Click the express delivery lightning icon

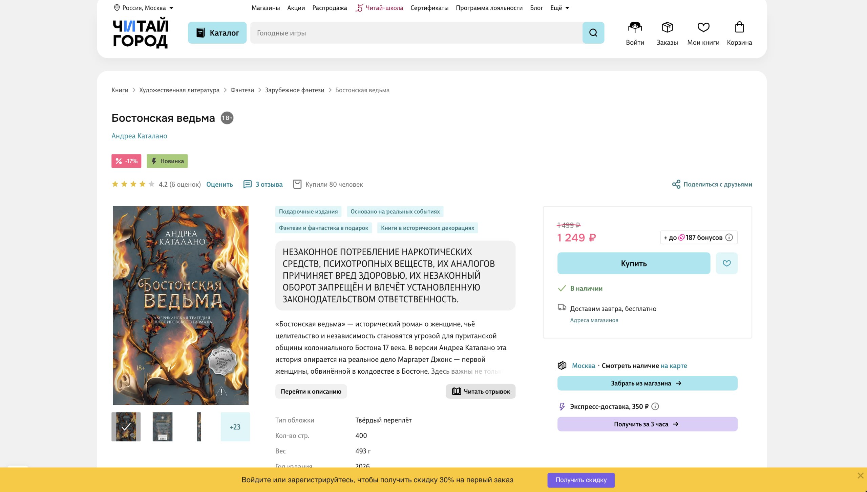(x=562, y=406)
